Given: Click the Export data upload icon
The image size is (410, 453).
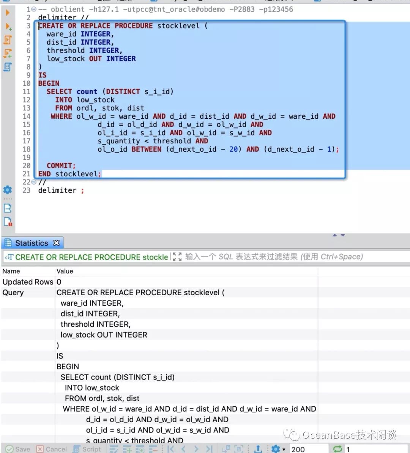Looking at the screenshot, I should 258,449.
